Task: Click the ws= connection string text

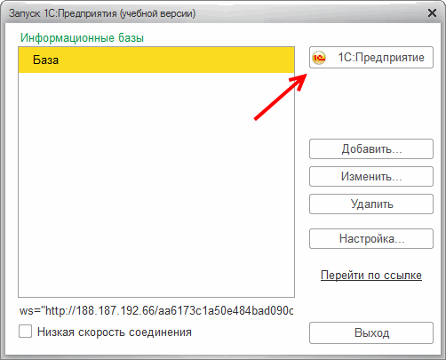Action: [x=156, y=311]
